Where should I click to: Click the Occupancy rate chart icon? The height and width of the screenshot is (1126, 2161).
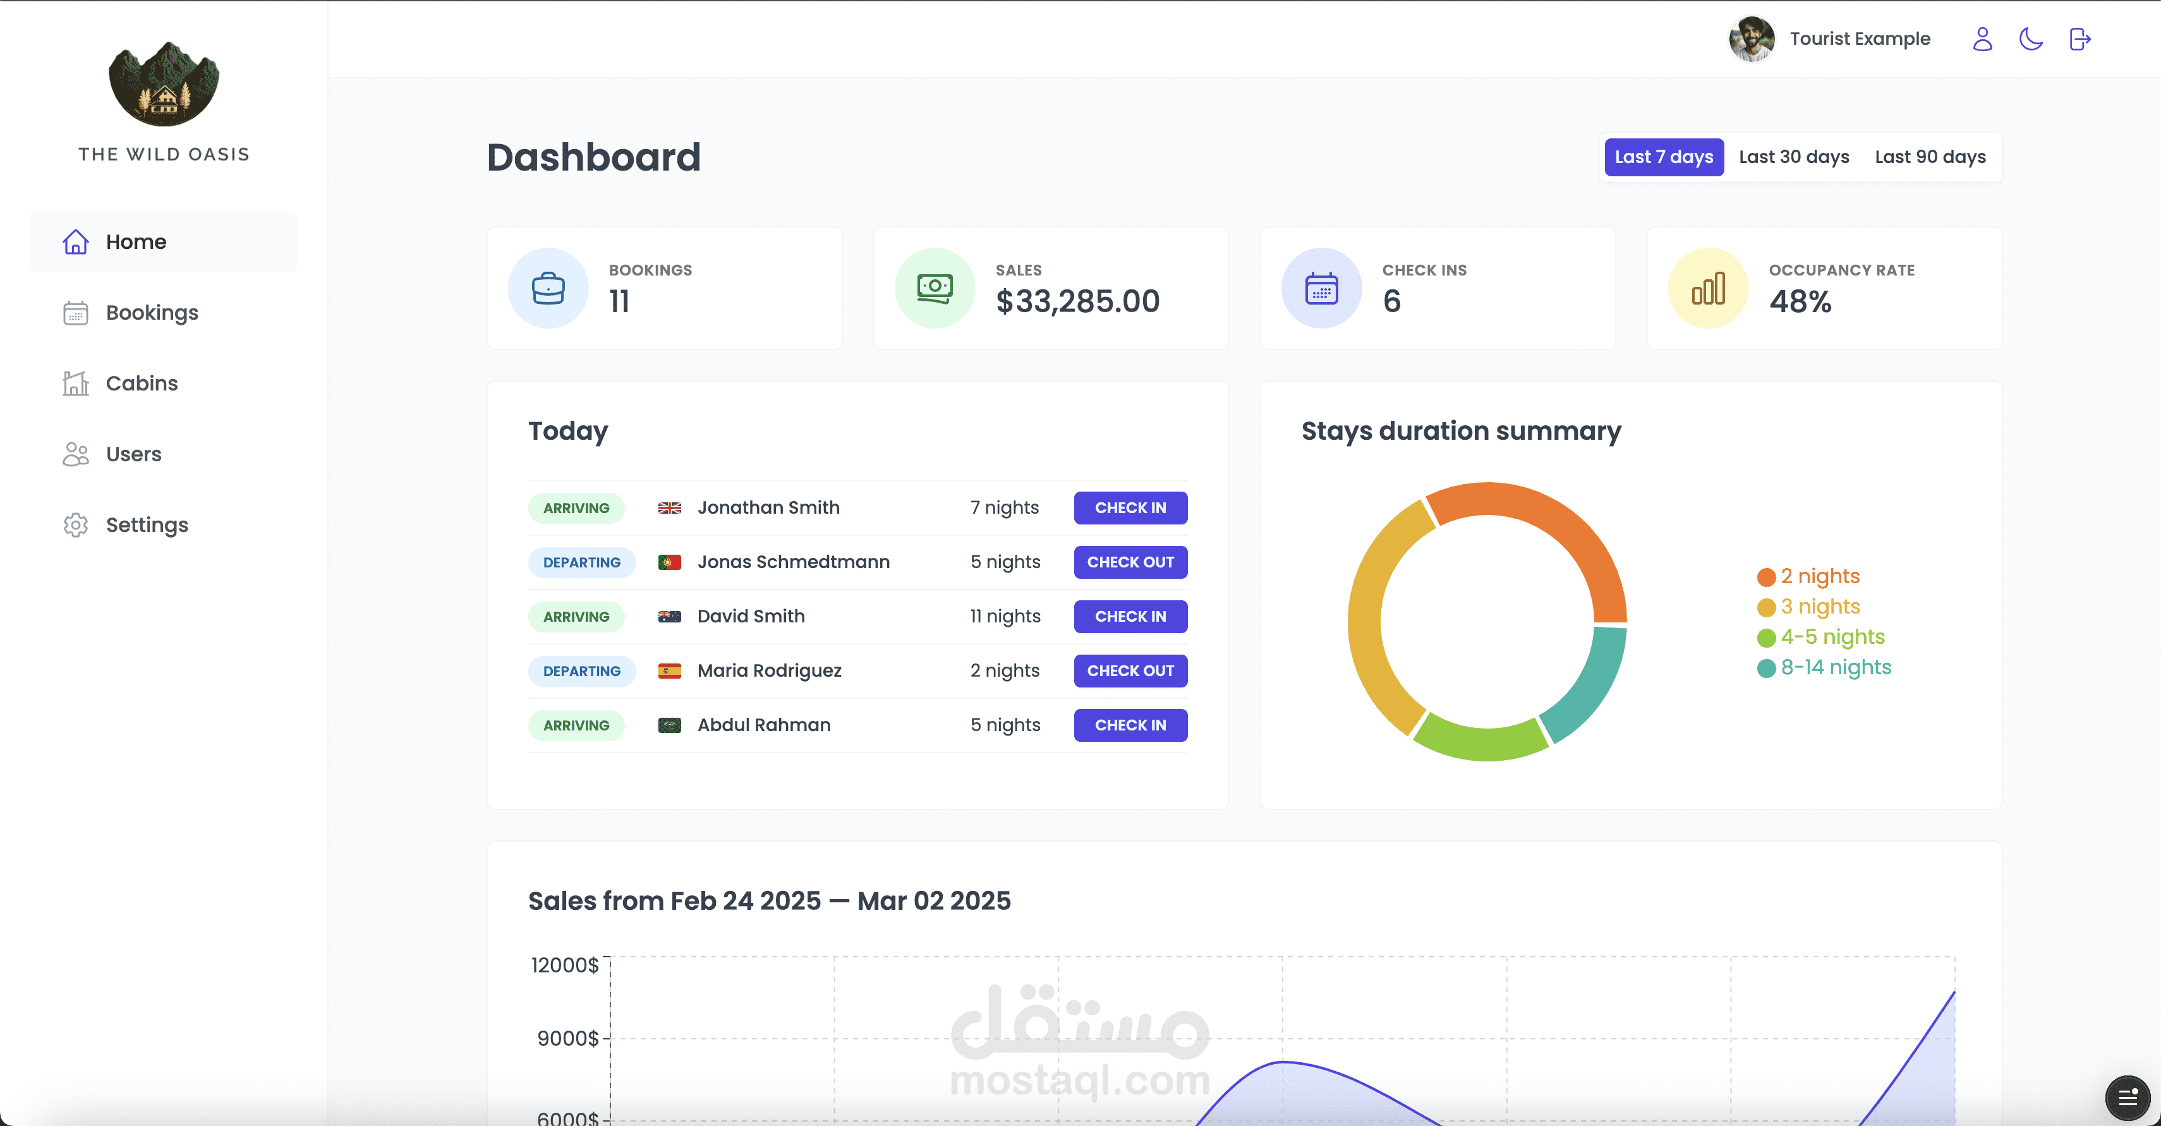(1708, 288)
